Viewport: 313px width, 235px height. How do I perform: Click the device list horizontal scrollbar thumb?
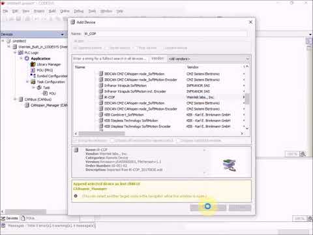pos(102,133)
